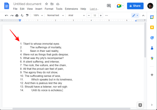Star the Untitled document
The height and width of the screenshot is (110, 157).
point(47,4)
